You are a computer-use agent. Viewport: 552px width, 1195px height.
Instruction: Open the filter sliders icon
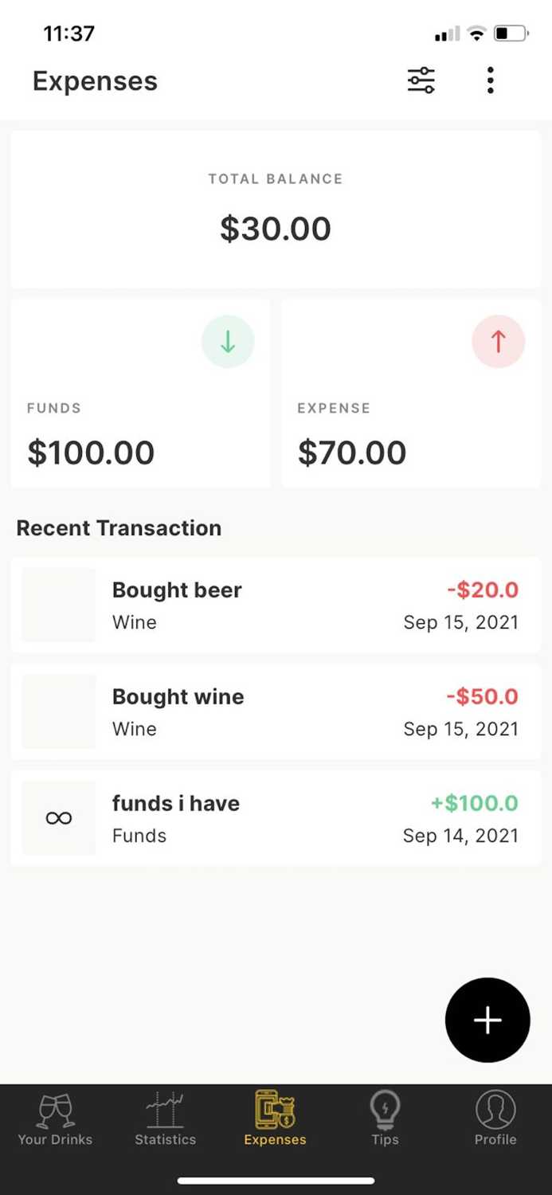tap(421, 80)
